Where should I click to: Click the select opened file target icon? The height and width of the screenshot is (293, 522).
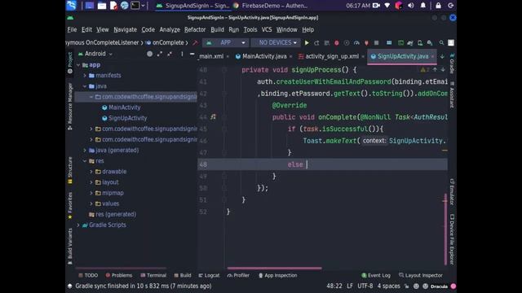click(149, 54)
